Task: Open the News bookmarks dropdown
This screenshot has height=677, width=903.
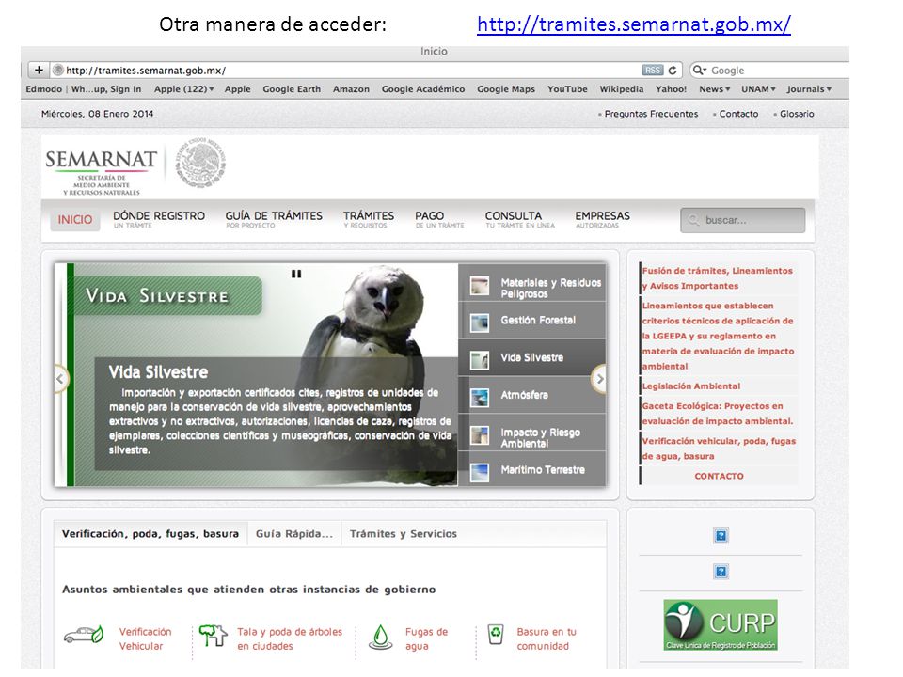Action: (714, 89)
